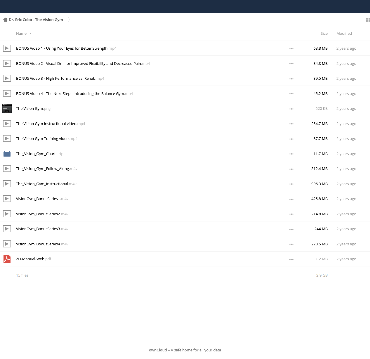
Task: Click the PDF icon for ZH-Manual-Web
Action: pos(7,259)
